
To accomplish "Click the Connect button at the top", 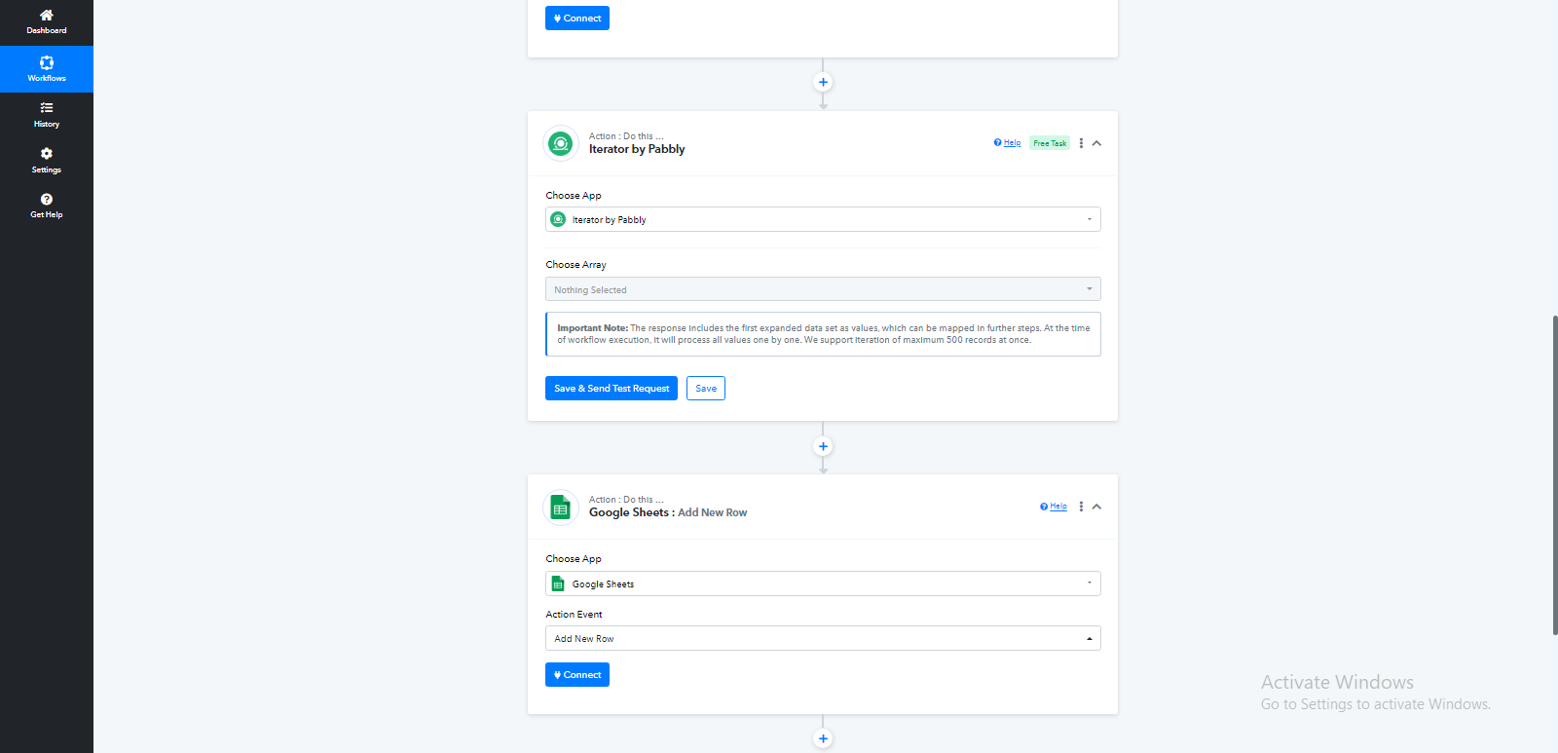I will (x=577, y=19).
